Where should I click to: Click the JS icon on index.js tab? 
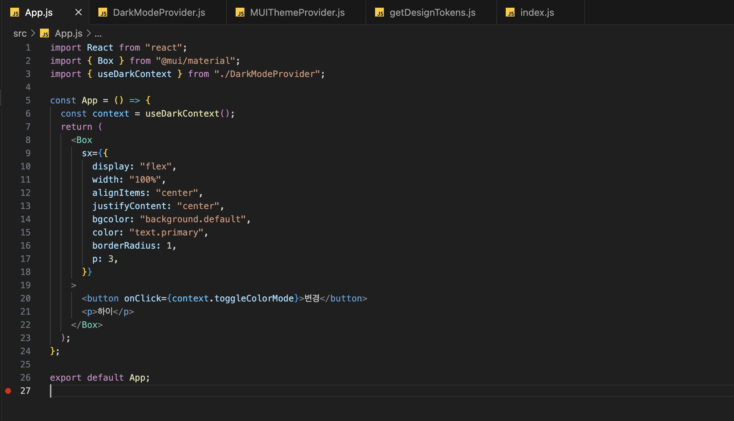click(510, 13)
